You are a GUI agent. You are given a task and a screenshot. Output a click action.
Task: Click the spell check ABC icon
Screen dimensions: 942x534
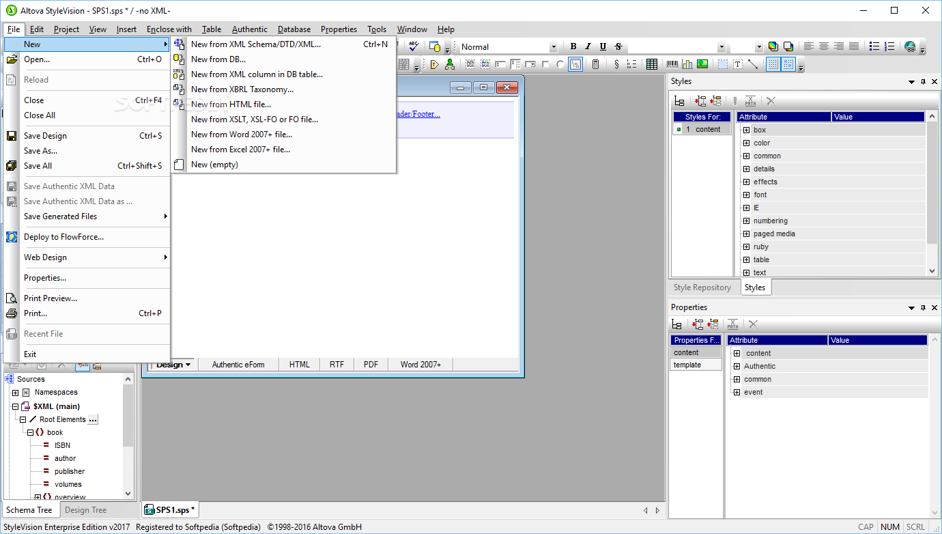click(414, 46)
